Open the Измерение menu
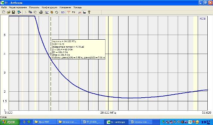Screen dimensions: 213x125 click(x=65, y=7)
